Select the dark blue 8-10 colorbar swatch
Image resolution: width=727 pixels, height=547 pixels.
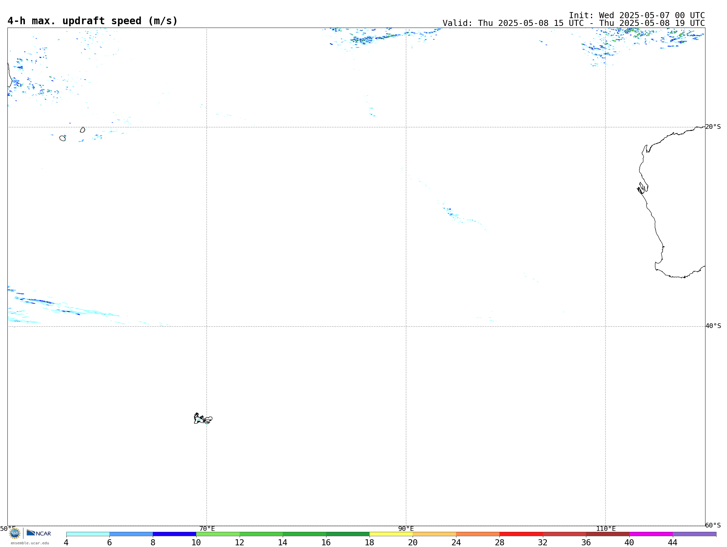click(174, 534)
